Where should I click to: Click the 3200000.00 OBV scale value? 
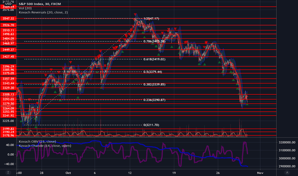pyautogui.click(x=287, y=142)
